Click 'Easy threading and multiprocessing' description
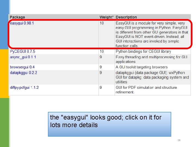The height and width of the screenshot is (147, 196). (152, 59)
